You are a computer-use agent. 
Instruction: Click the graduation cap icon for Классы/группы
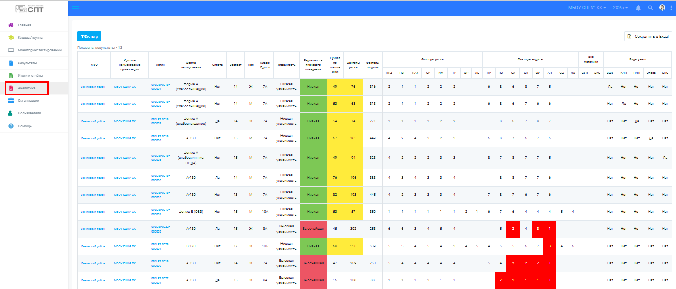point(10,37)
